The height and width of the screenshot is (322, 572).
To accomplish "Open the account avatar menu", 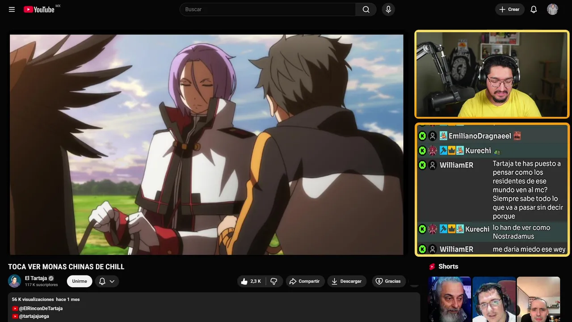I will 552,9.
